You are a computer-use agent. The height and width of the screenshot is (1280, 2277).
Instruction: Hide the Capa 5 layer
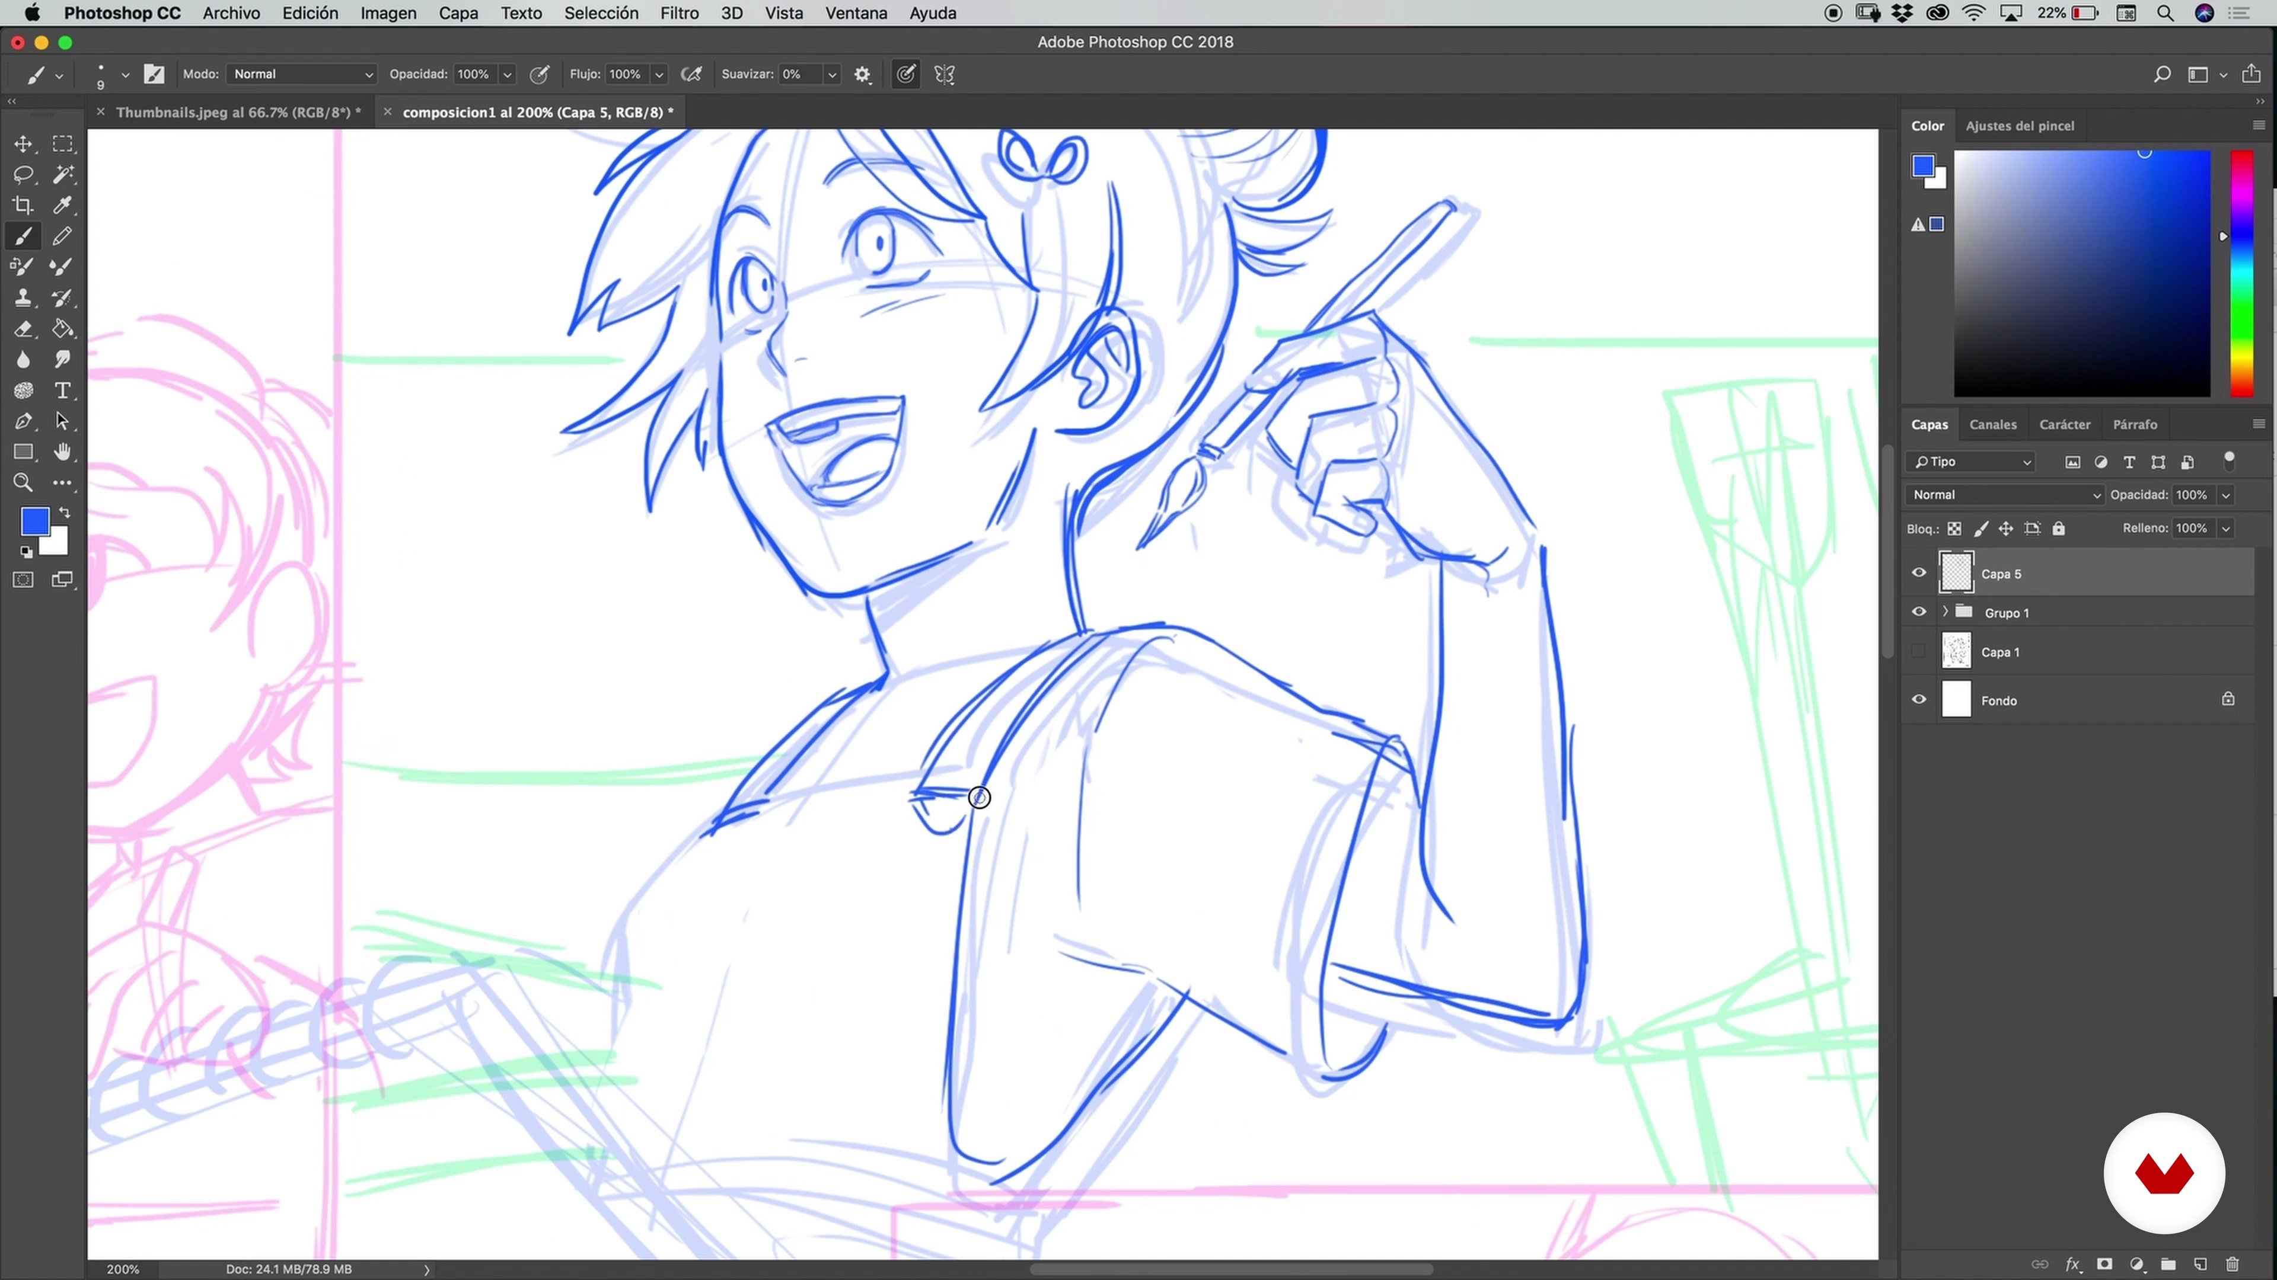click(x=1919, y=572)
